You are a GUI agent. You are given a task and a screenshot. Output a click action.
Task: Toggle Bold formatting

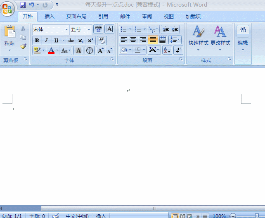[37, 41]
